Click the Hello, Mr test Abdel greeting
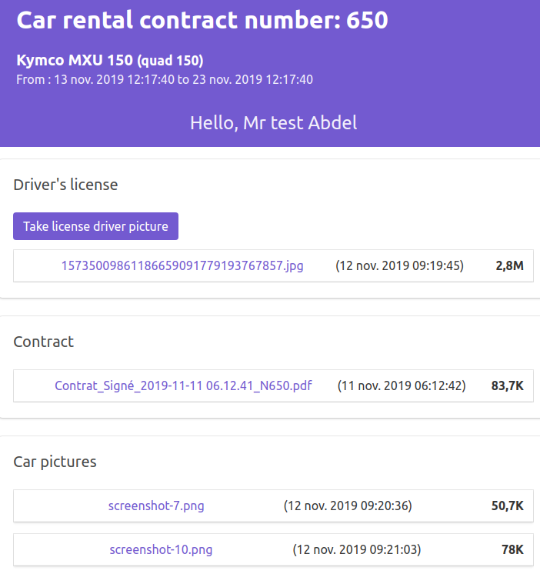Screen dimensions: 540x574 pyautogui.click(x=273, y=123)
